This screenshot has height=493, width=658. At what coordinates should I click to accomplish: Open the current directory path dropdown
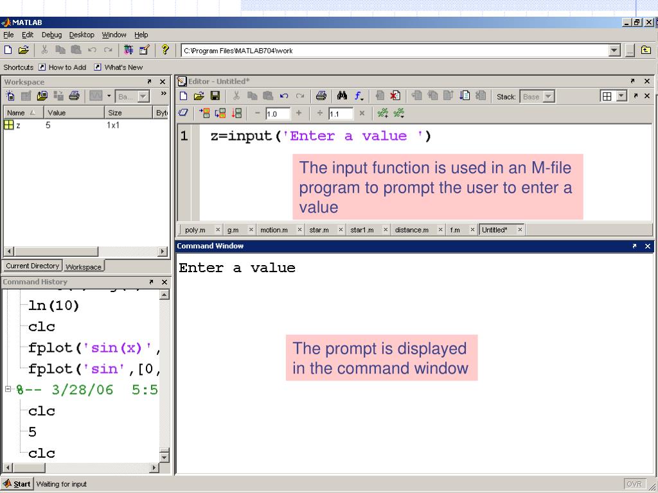click(x=614, y=51)
